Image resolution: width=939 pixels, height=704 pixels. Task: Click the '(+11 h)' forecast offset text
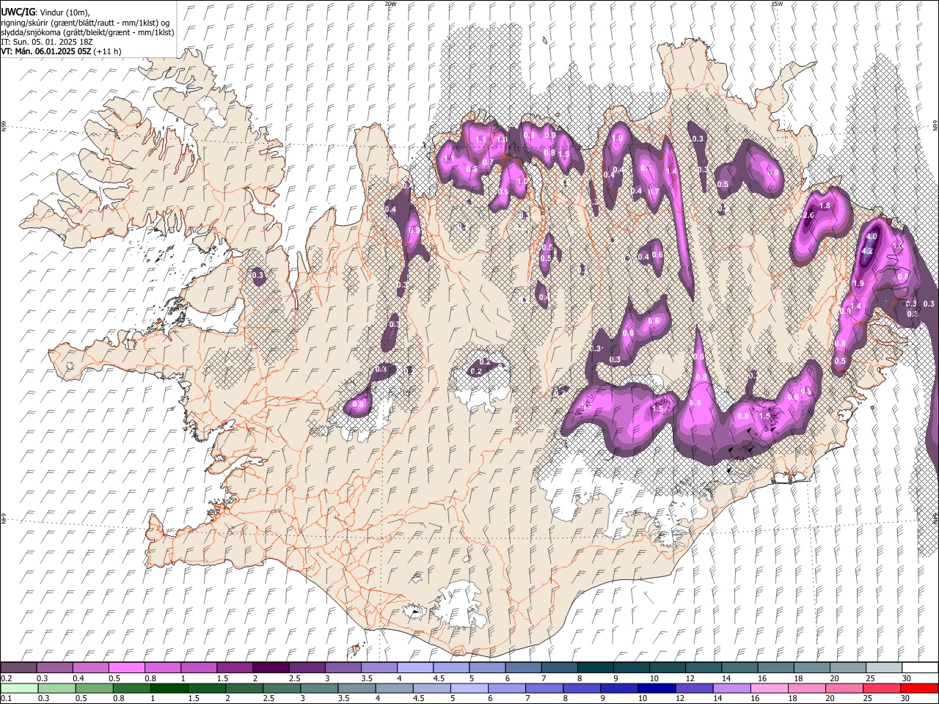108,51
